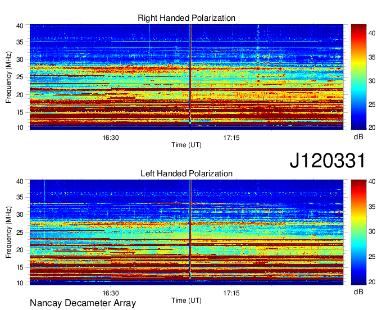Viewport: 382px width, 310px height.
Task: Click the J120331 label
Action: click(328, 160)
